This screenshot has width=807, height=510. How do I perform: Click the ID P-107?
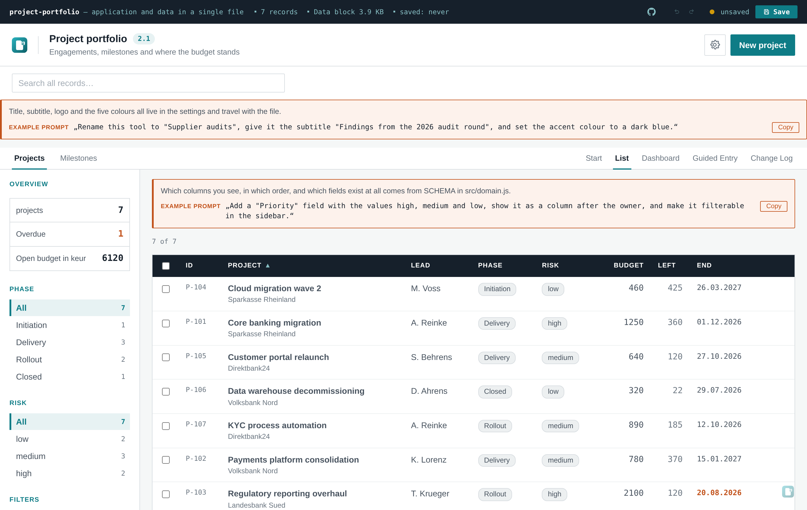pos(196,424)
